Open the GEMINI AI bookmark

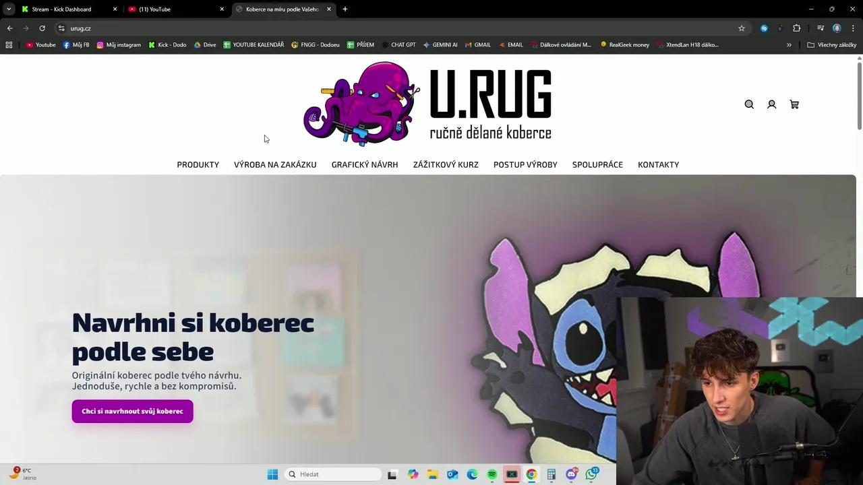[440, 45]
